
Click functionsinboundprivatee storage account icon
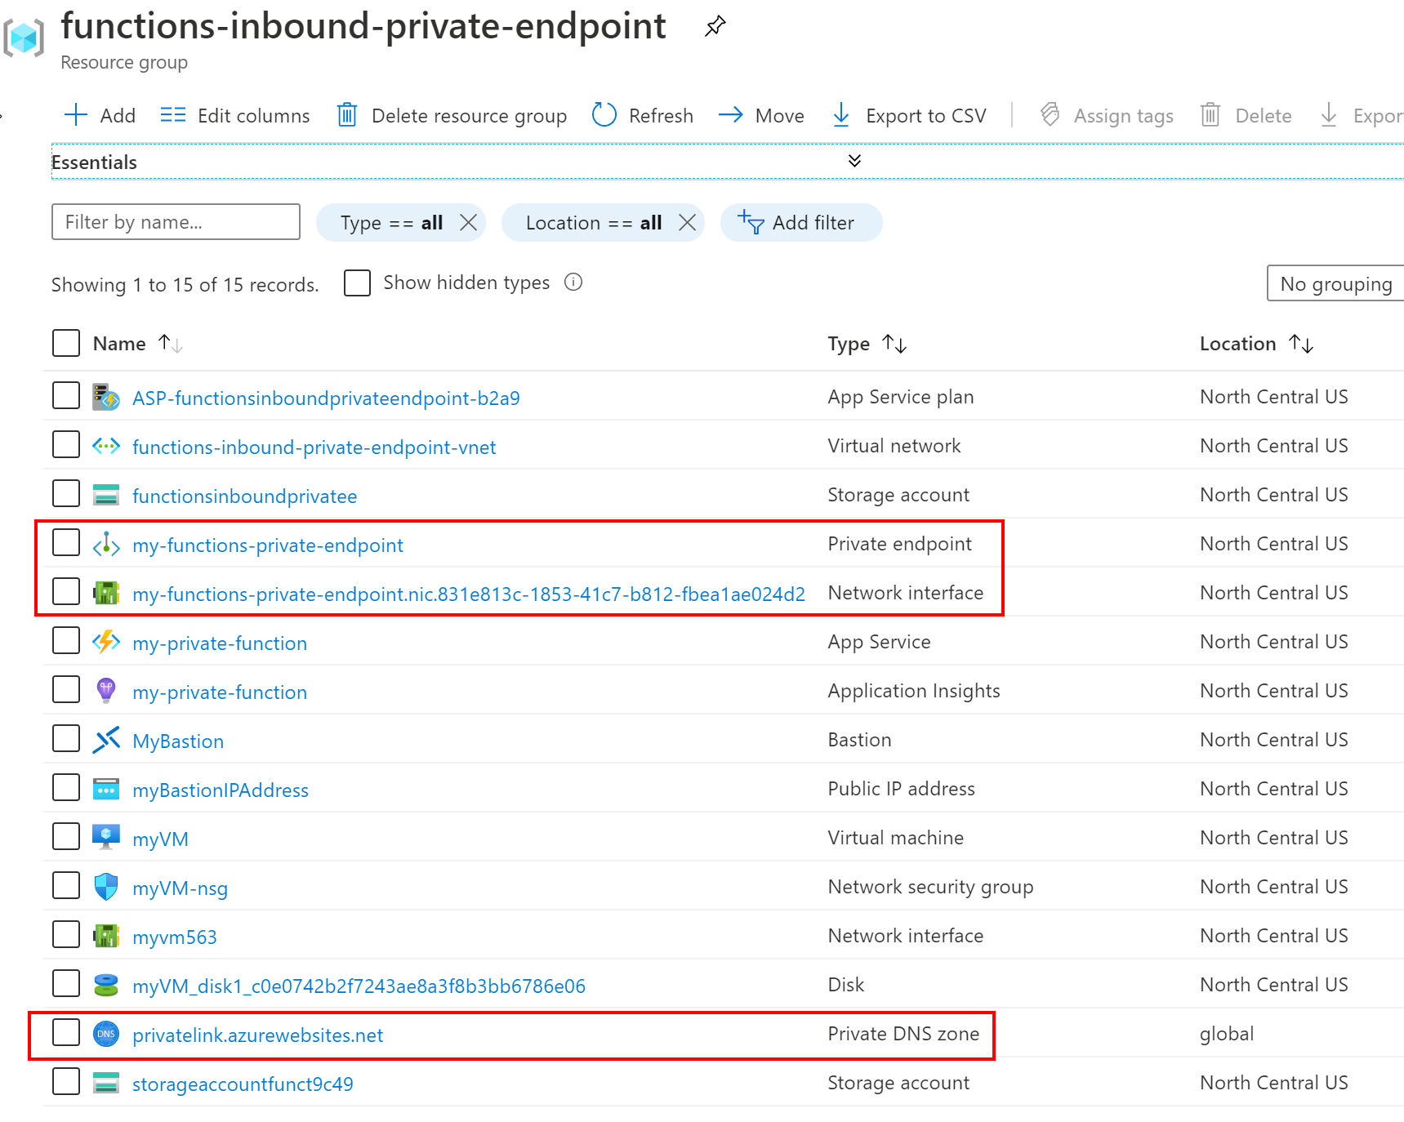(x=106, y=495)
